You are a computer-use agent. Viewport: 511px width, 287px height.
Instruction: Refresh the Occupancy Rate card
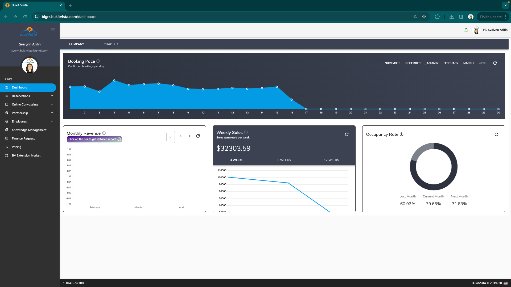496,134
